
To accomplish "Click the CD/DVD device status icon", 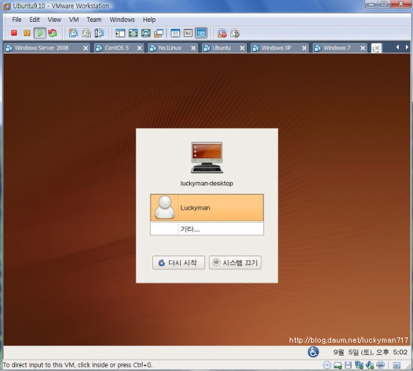I will tap(327, 365).
